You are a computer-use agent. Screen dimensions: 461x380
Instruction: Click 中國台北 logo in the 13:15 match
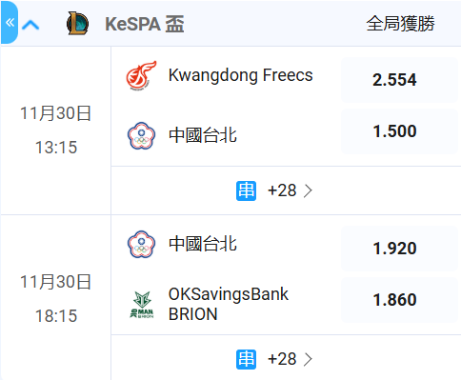tap(141, 135)
